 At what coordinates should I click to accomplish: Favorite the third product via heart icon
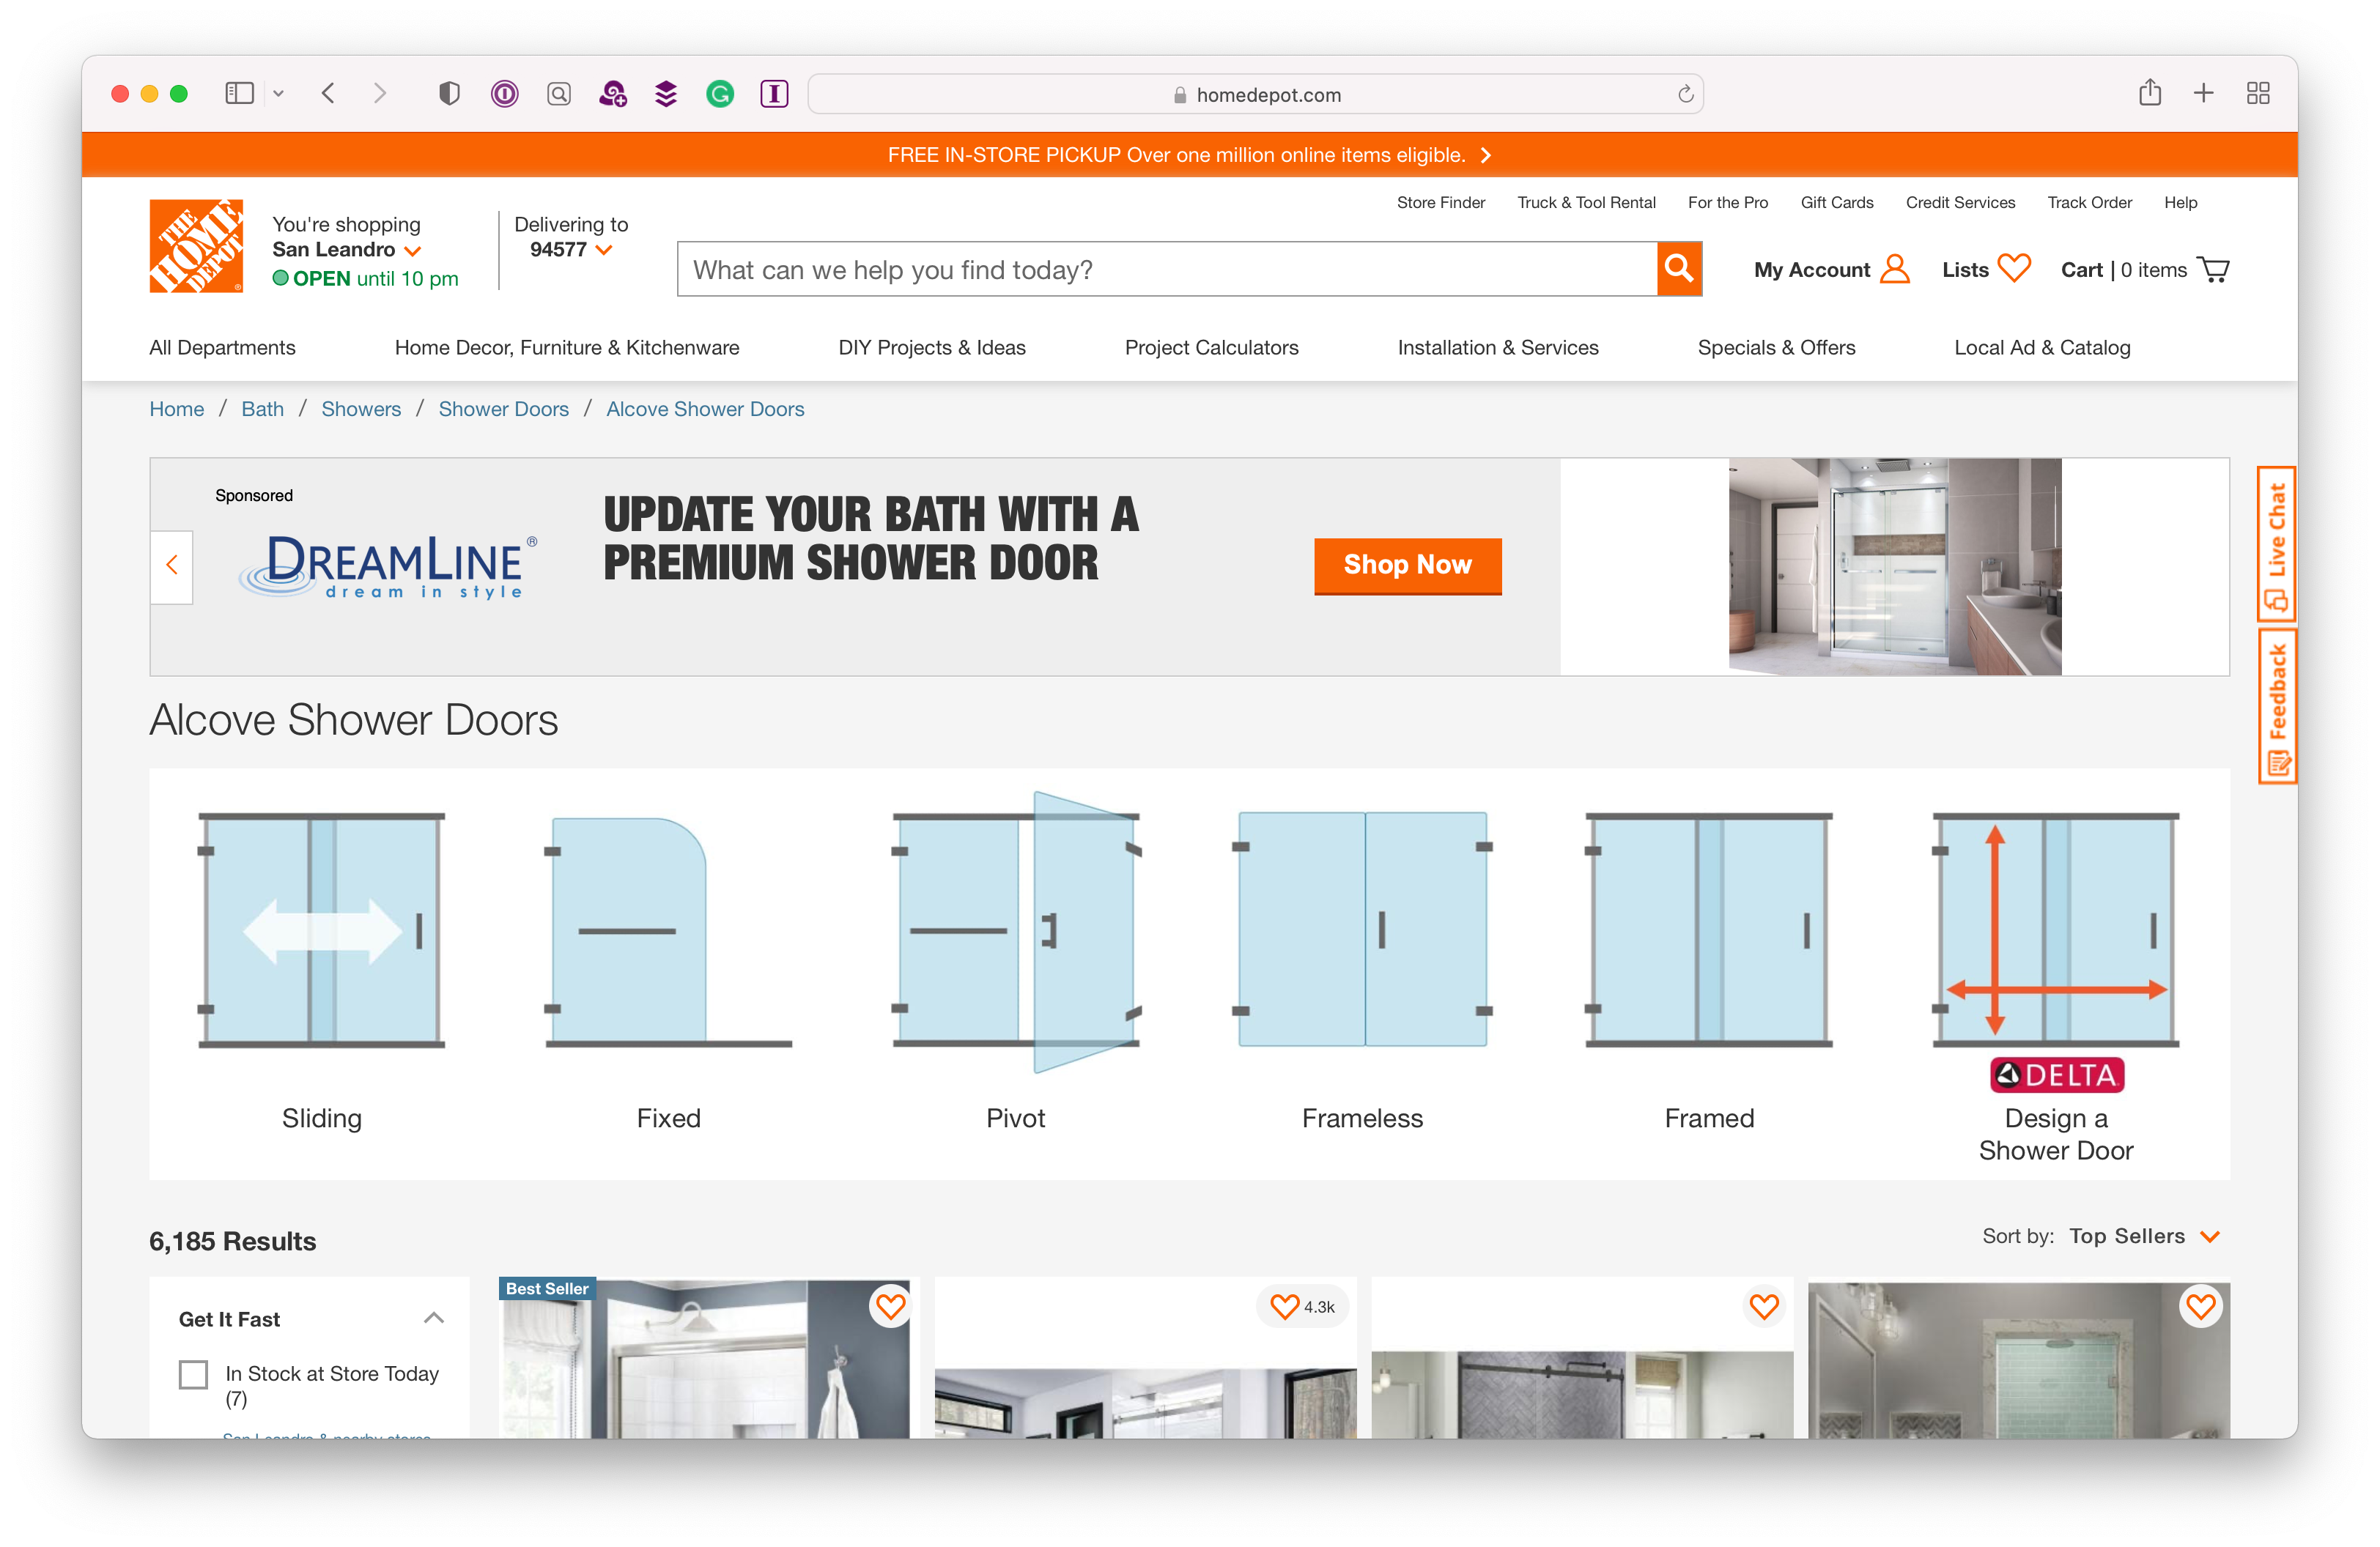(x=1764, y=1306)
